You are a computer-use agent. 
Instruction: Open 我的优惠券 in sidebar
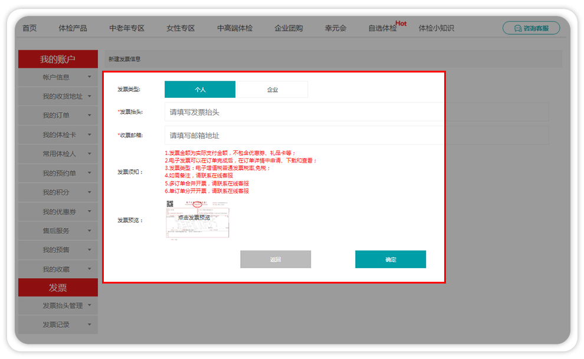click(59, 212)
